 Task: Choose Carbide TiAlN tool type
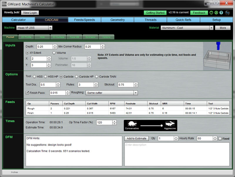tap(97, 76)
